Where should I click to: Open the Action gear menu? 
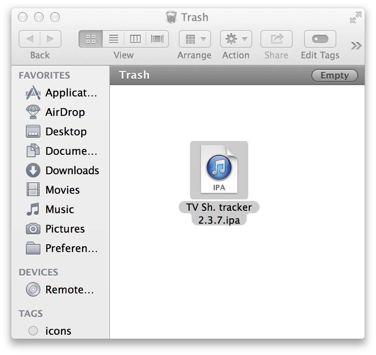pyautogui.click(x=236, y=39)
